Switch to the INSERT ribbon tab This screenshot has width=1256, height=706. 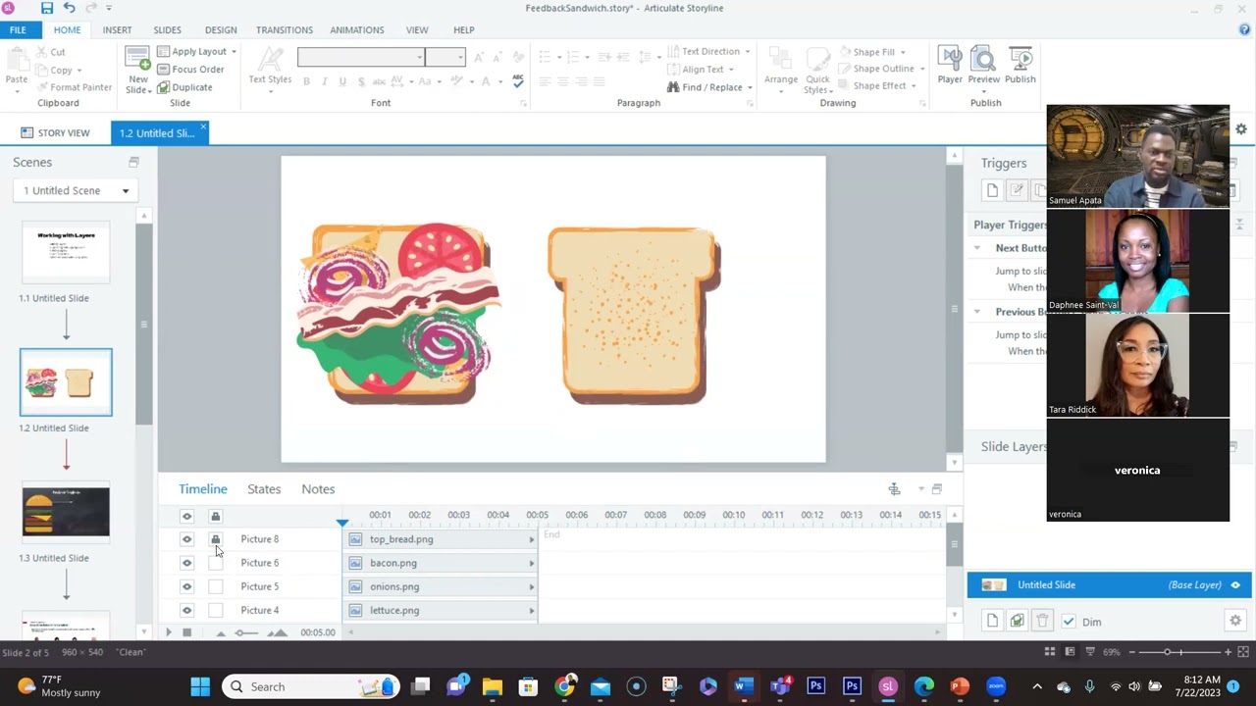[117, 29]
